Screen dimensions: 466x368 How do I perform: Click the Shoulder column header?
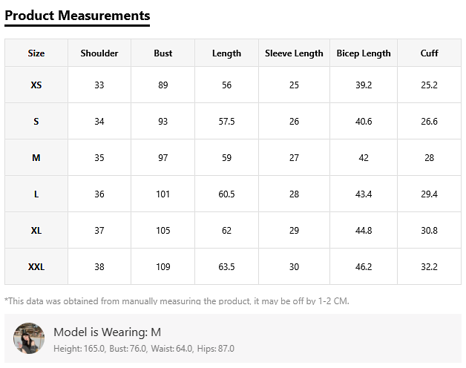(99, 53)
